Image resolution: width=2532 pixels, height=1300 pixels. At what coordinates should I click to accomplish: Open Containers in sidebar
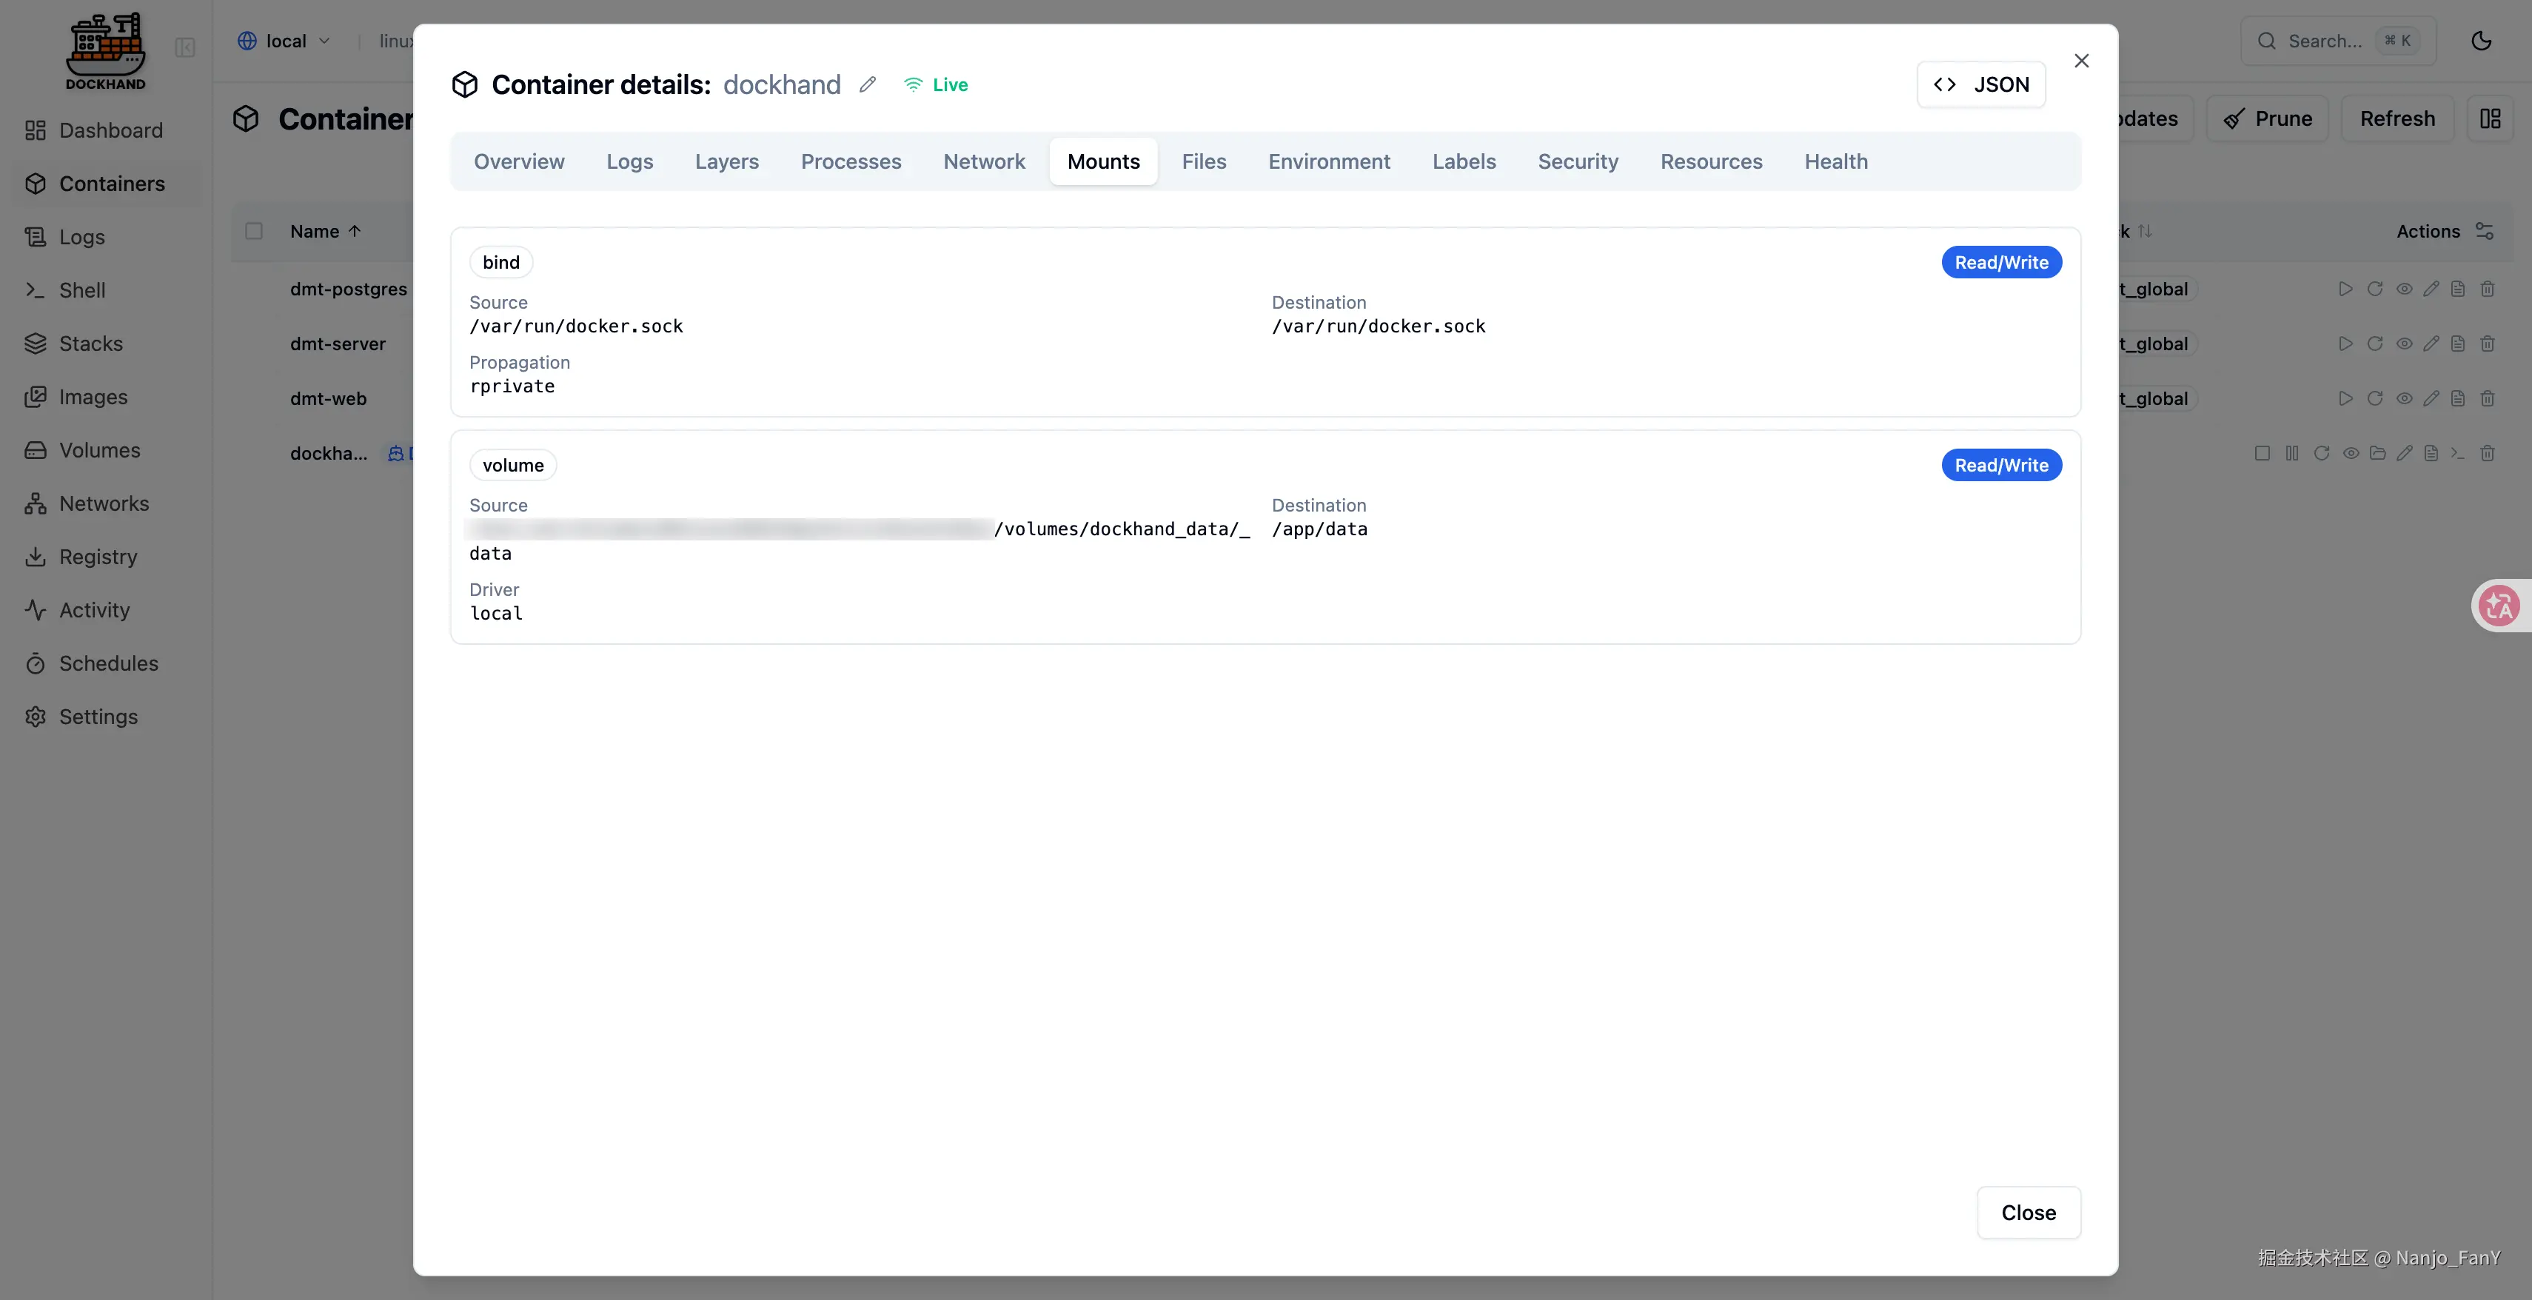click(106, 184)
